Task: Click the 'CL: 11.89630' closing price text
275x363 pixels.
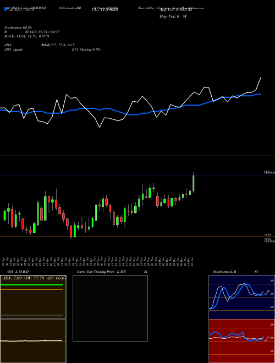Action: pyautogui.click(x=105, y=10)
